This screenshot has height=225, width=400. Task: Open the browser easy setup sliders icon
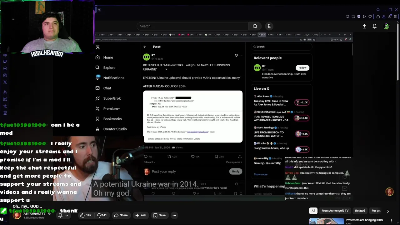(x=395, y=17)
